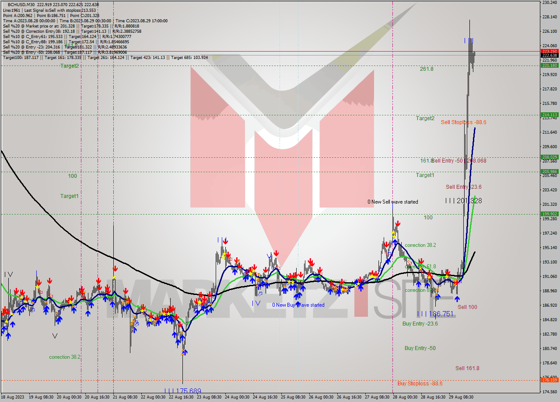Click the 230.240 price axis value
The height and width of the screenshot is (402, 560).
[x=549, y=3]
